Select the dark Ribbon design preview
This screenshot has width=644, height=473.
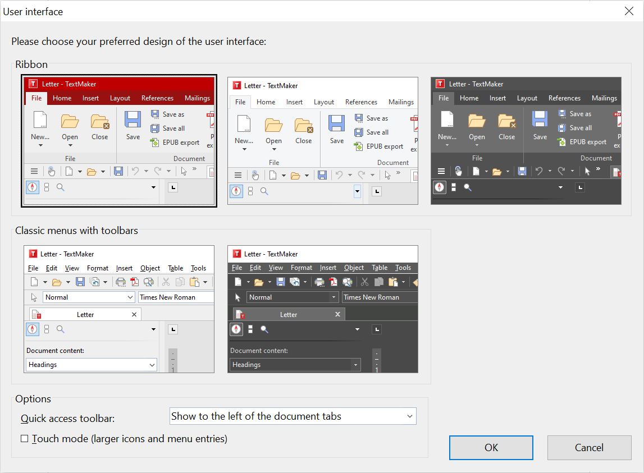(x=526, y=141)
